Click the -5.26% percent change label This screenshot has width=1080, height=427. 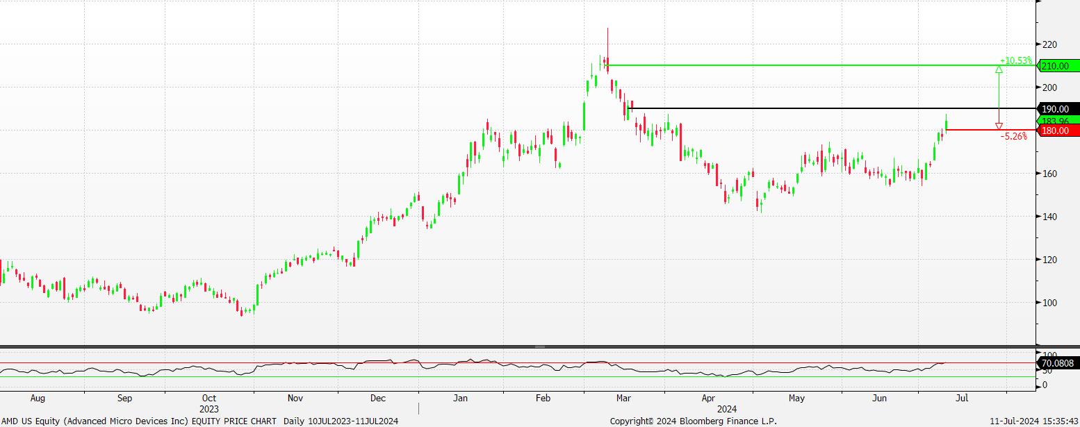click(x=1013, y=137)
